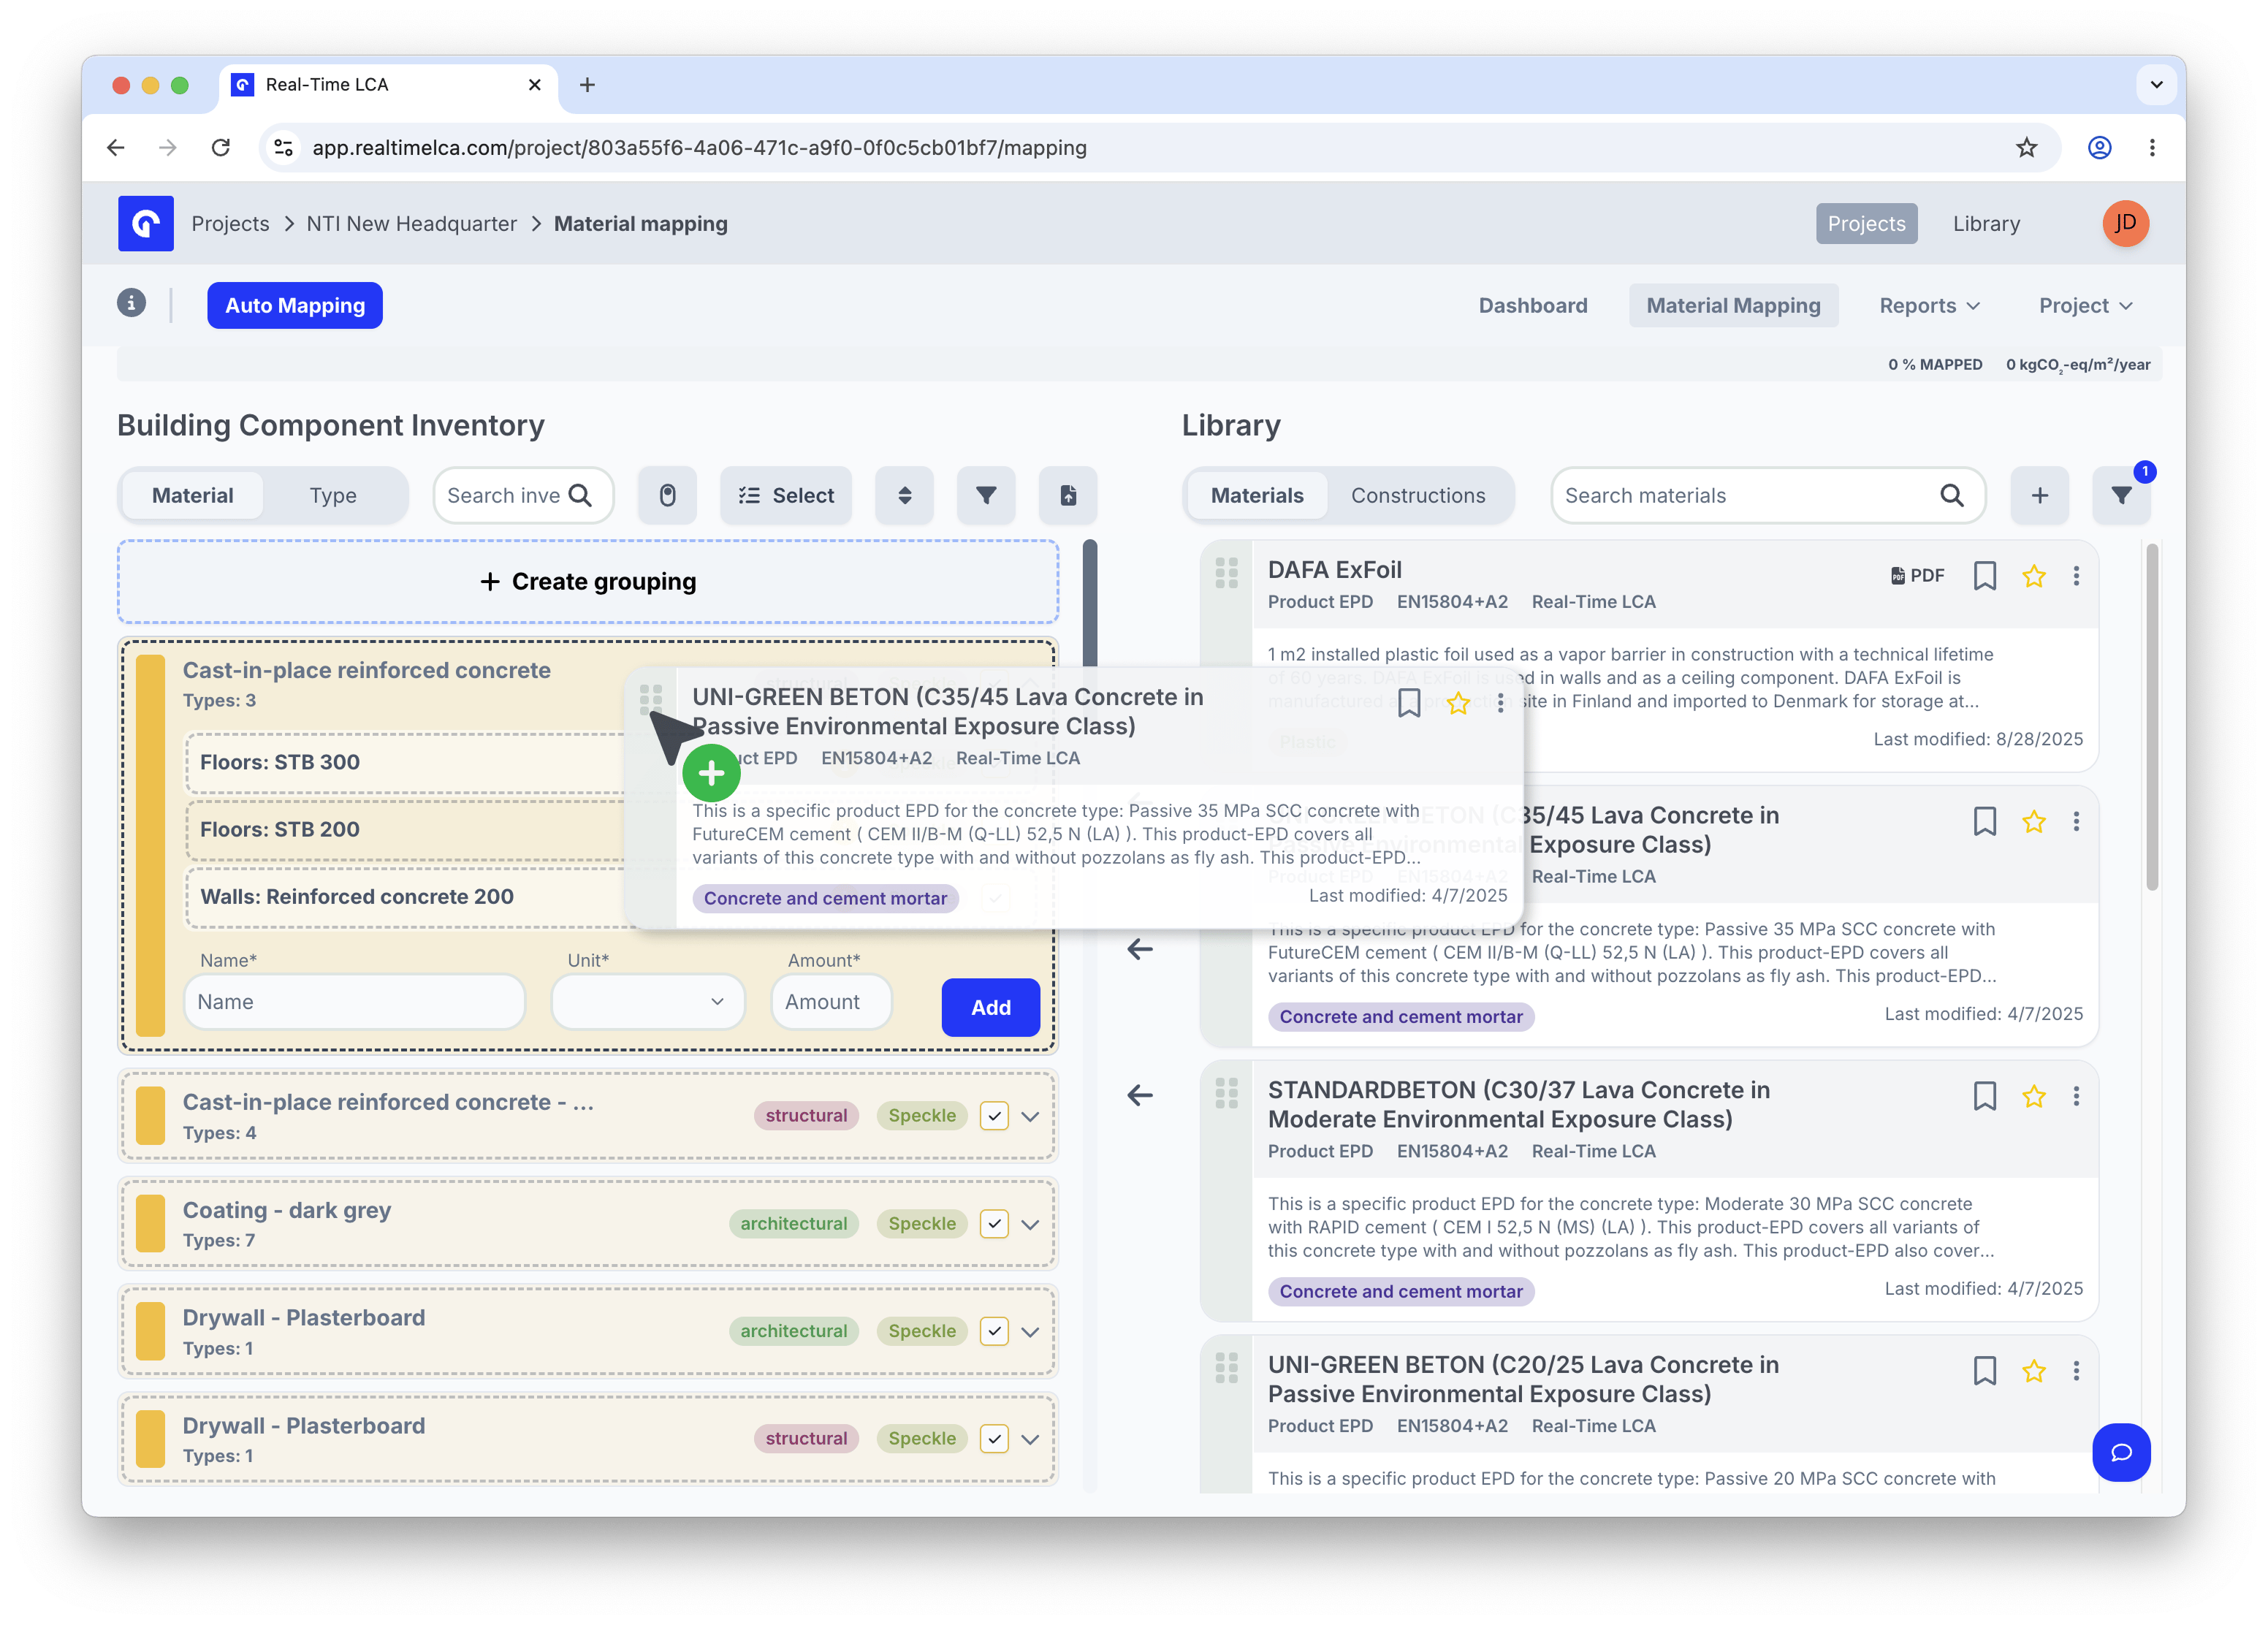The width and height of the screenshot is (2268, 1625).
Task: Go to Dashboard tab
Action: (x=1532, y=306)
